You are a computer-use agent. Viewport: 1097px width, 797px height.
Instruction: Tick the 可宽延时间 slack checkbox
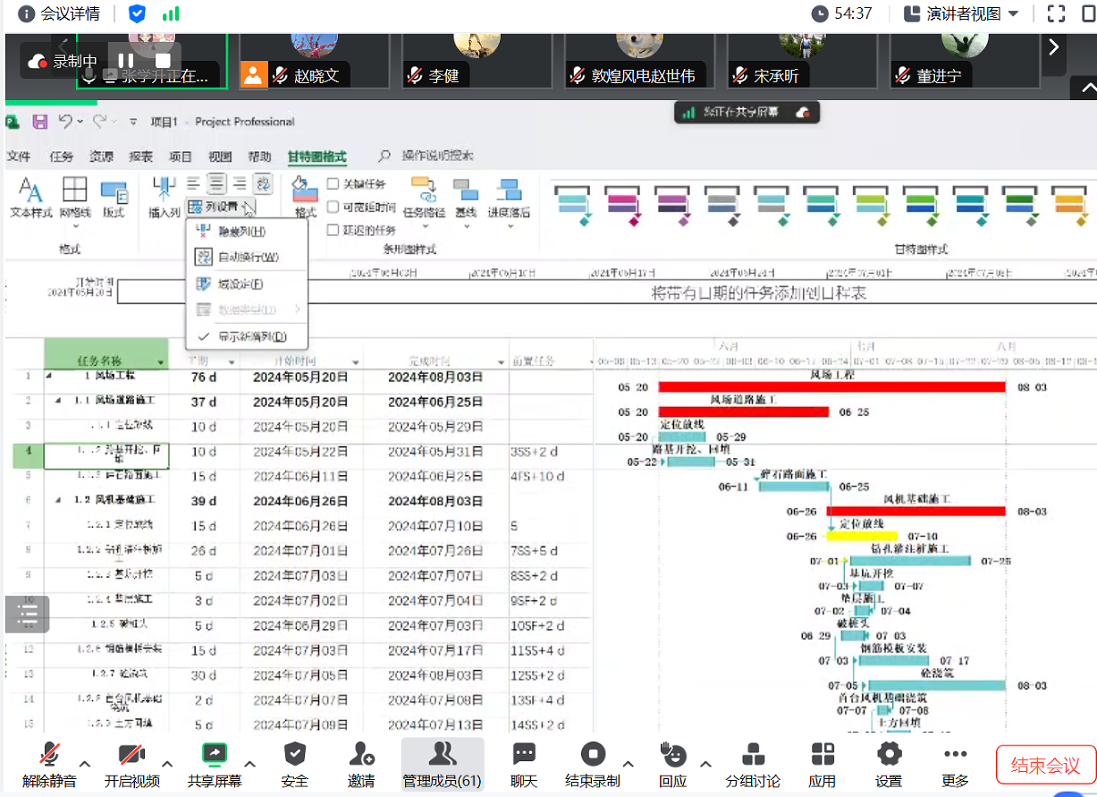point(333,207)
